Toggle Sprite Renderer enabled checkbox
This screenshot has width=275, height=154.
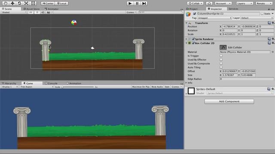point(193,39)
